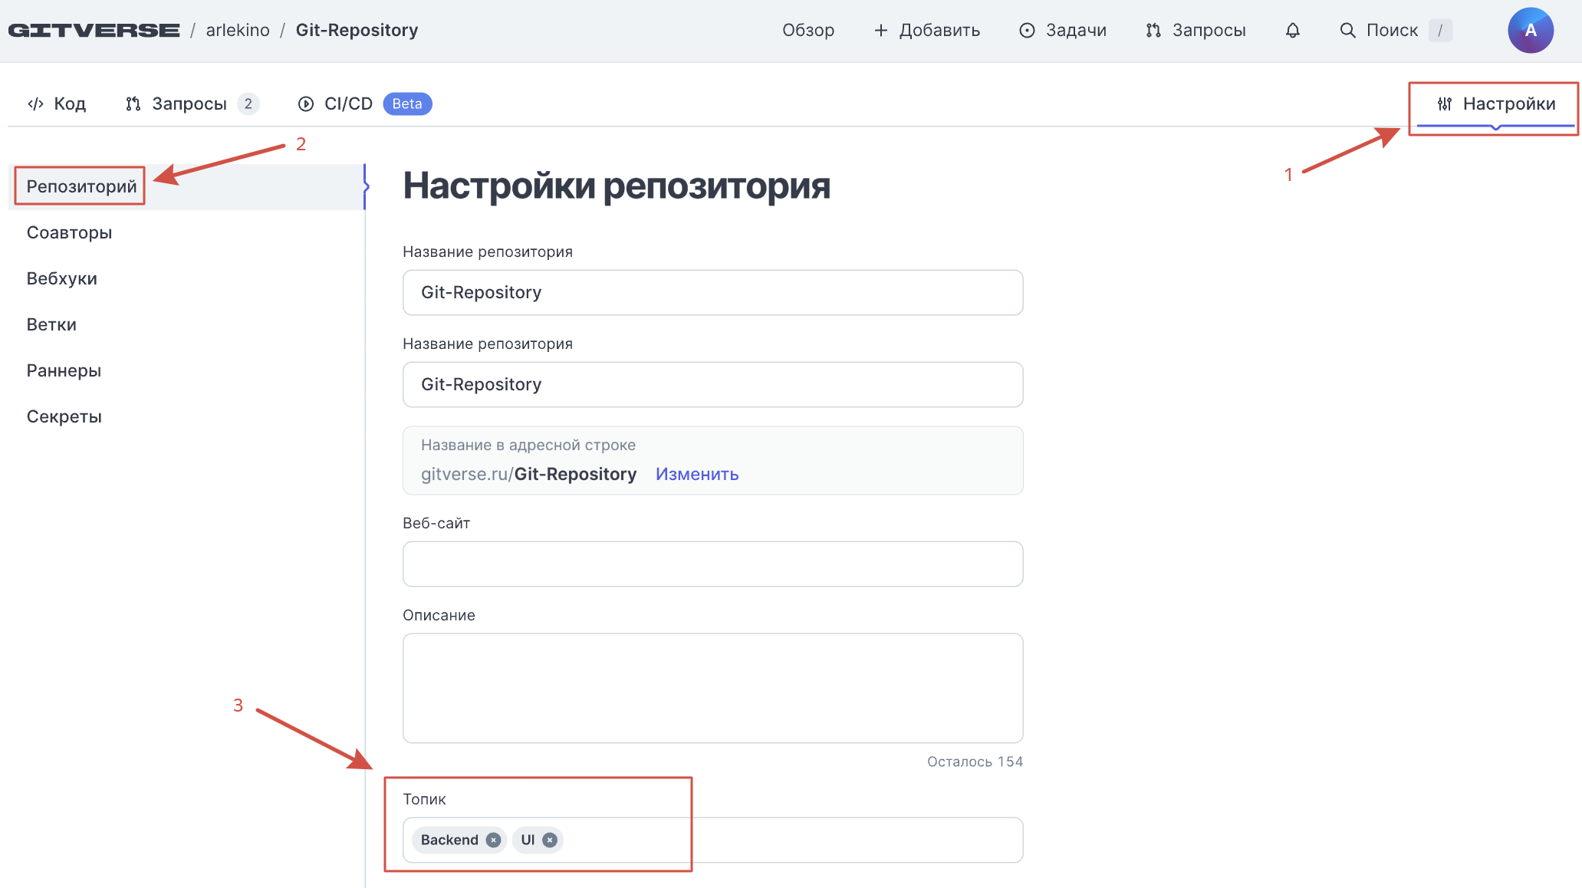Click the search magnifier icon

(1347, 30)
